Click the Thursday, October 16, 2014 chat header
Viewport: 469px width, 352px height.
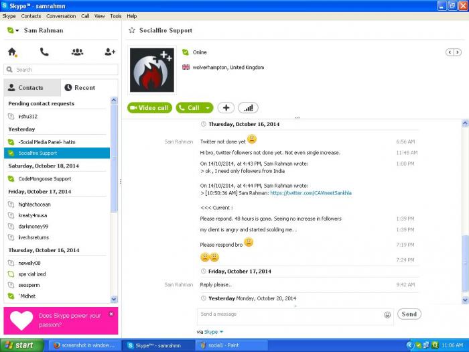coord(244,124)
